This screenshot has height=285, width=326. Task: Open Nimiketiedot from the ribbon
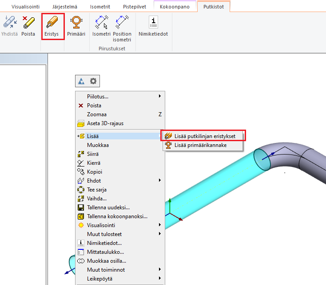(153, 26)
